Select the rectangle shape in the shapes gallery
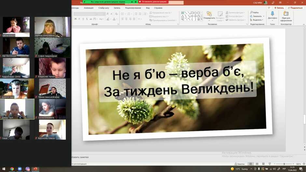The height and width of the screenshot is (172, 306). tap(192, 13)
